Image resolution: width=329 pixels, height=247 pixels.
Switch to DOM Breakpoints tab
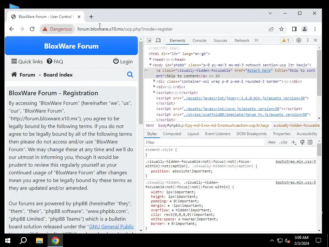pyautogui.click(x=252, y=134)
